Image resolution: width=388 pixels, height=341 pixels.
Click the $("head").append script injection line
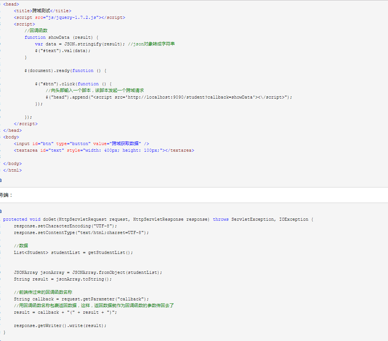click(x=169, y=97)
